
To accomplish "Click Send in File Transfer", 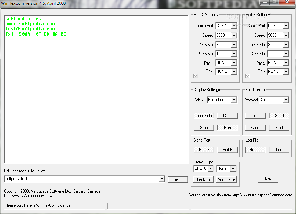I will click(x=279, y=116).
